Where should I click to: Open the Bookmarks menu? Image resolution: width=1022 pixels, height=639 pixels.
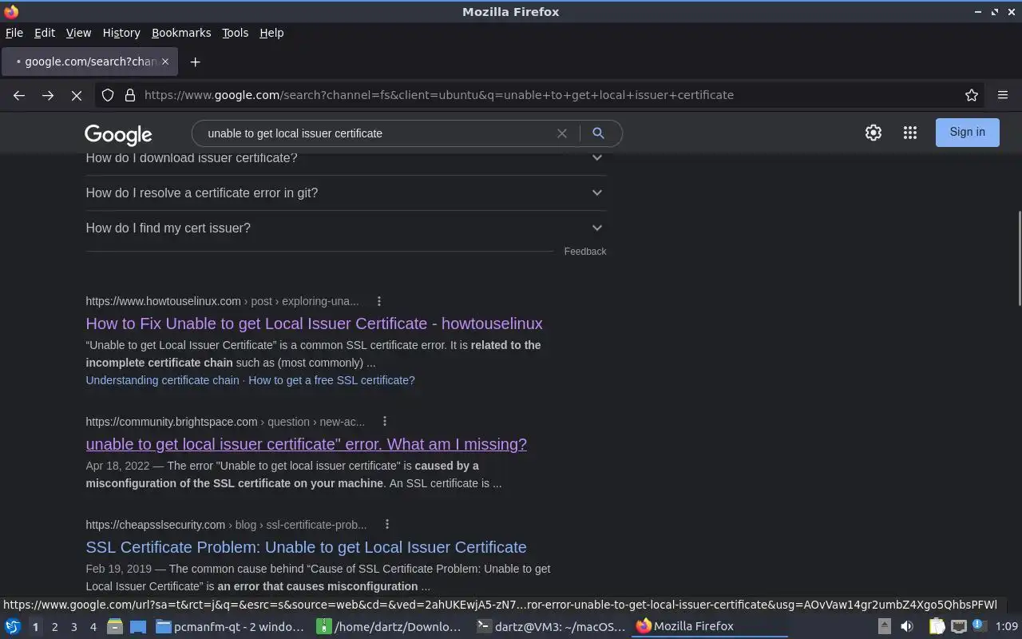[x=181, y=33]
